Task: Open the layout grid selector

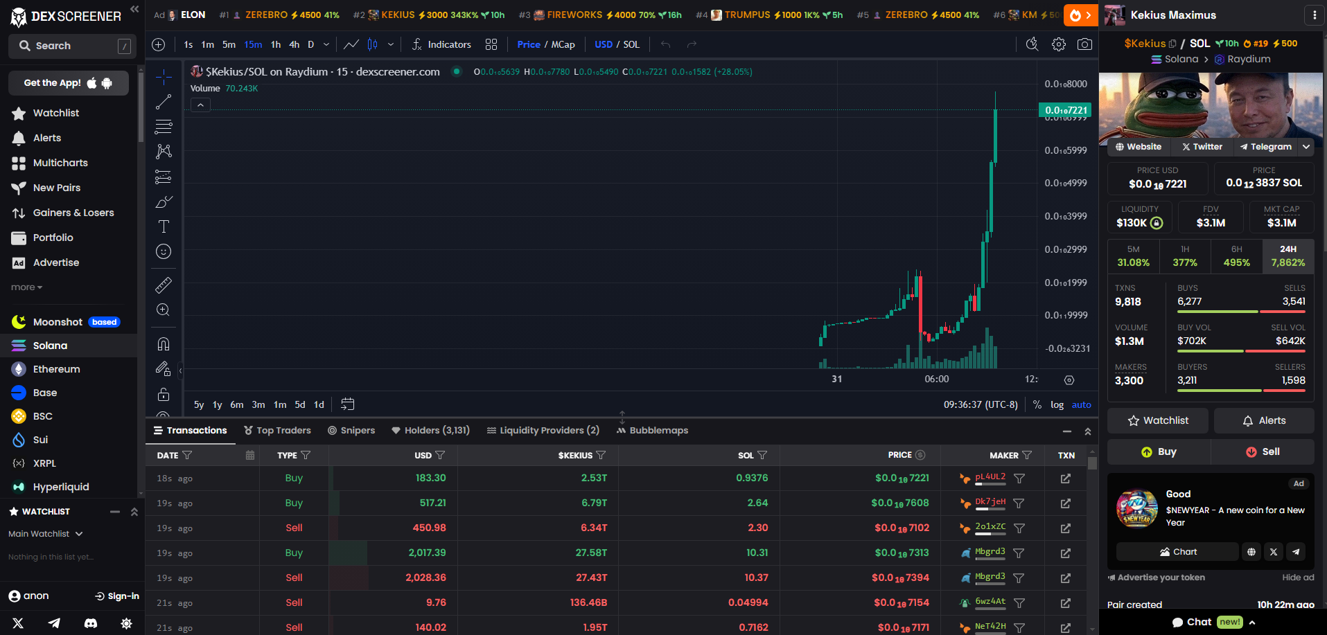Action: click(491, 44)
